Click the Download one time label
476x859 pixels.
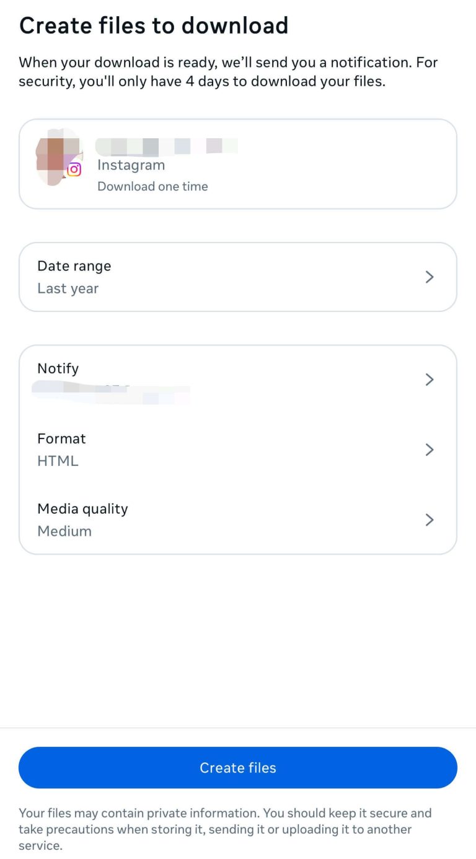click(152, 186)
